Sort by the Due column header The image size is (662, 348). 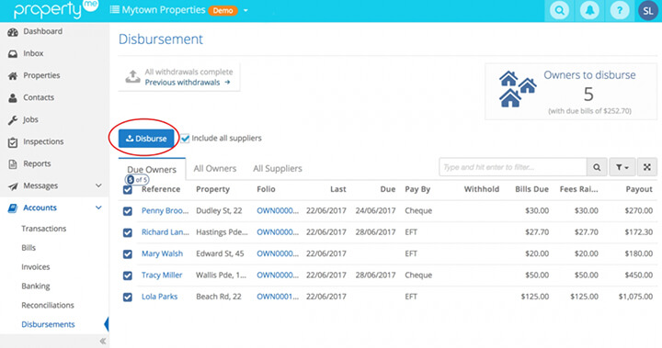(388, 189)
